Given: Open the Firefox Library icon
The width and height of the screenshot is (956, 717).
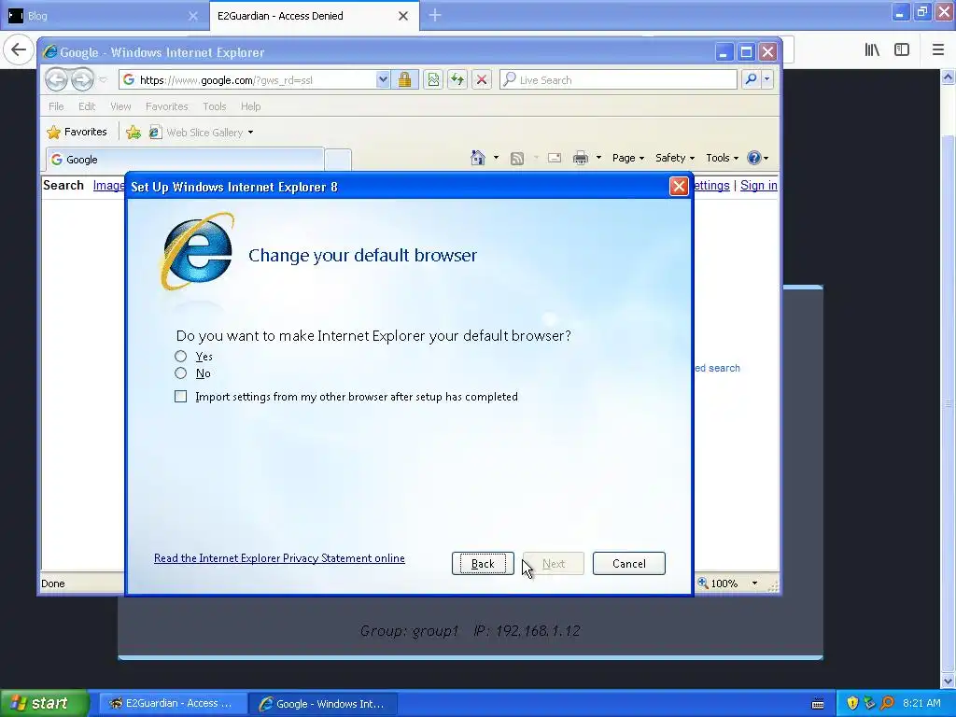Looking at the screenshot, I should (872, 50).
